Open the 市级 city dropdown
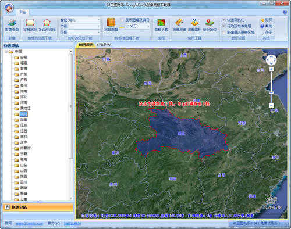This screenshot has height=229, width=291. (x=84, y=26)
